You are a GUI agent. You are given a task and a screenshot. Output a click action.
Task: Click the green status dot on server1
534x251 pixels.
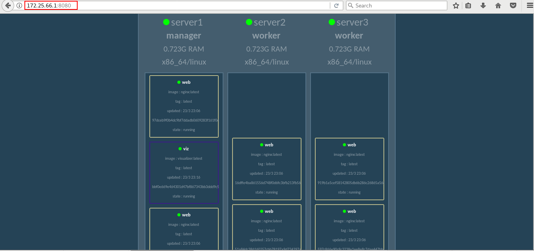(166, 22)
